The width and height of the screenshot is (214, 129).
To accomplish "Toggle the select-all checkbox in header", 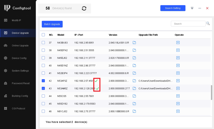I will pos(43,35).
